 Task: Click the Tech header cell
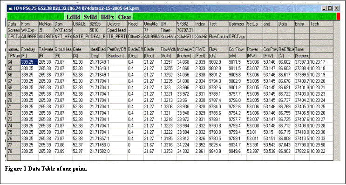(321, 23)
